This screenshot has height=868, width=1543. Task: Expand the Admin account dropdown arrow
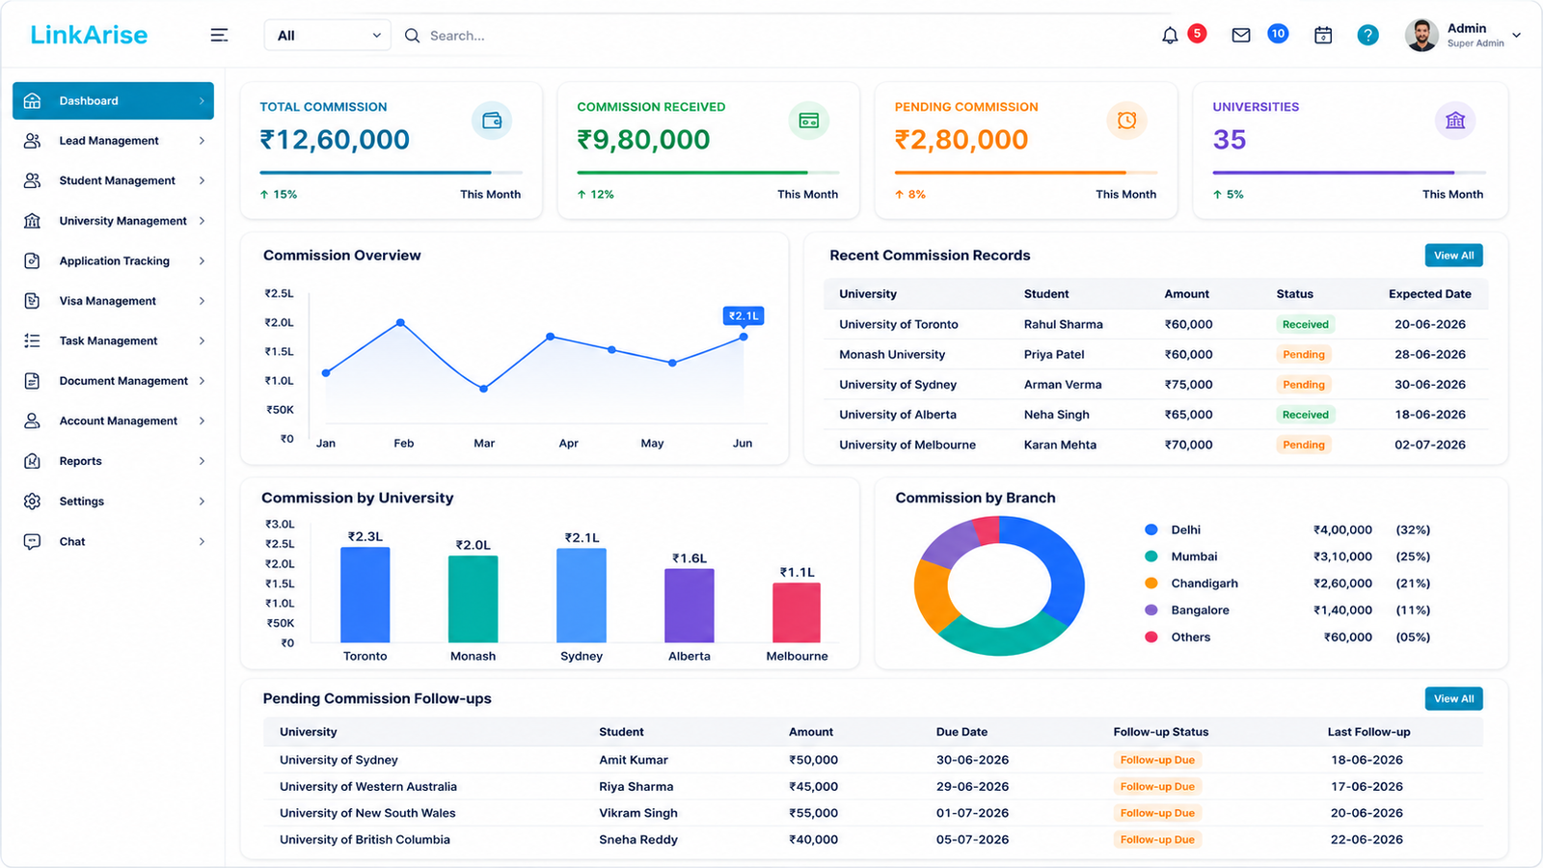pyautogui.click(x=1516, y=36)
